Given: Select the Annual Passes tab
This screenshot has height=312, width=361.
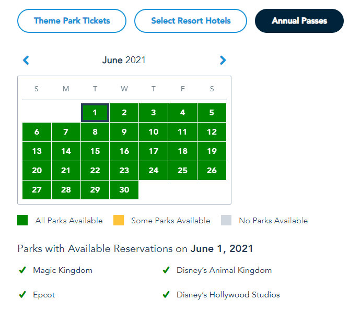Looking at the screenshot, I should (299, 21).
